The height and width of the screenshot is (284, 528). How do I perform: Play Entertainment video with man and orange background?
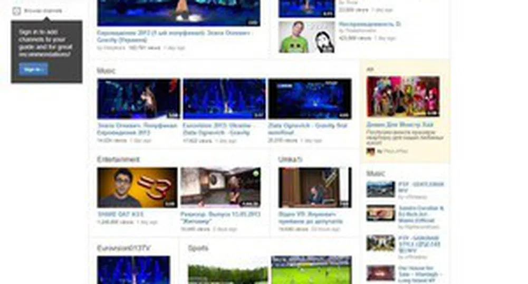[137, 187]
